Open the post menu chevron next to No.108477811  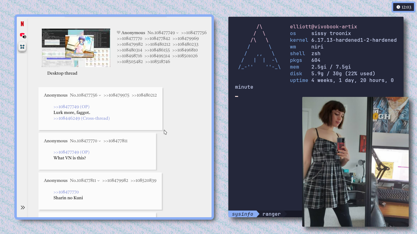click(98, 181)
